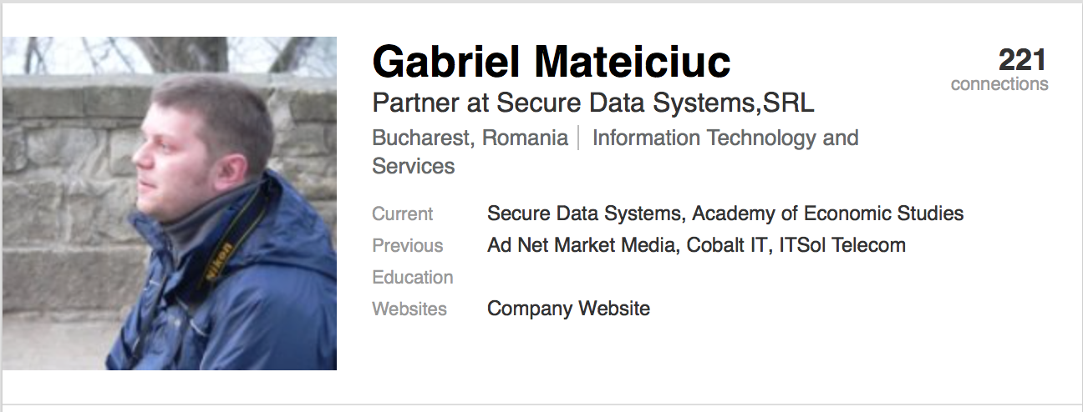This screenshot has height=412, width=1083.
Task: Click the Previous row label
Action: [x=407, y=245]
